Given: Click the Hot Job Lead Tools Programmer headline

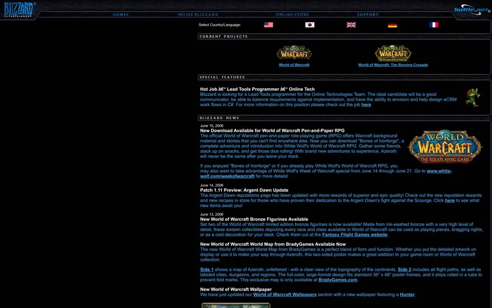Looking at the screenshot, I should pos(257,89).
